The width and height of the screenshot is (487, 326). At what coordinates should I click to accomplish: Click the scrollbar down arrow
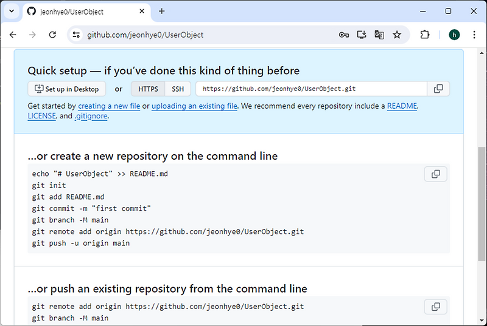pyautogui.click(x=482, y=321)
